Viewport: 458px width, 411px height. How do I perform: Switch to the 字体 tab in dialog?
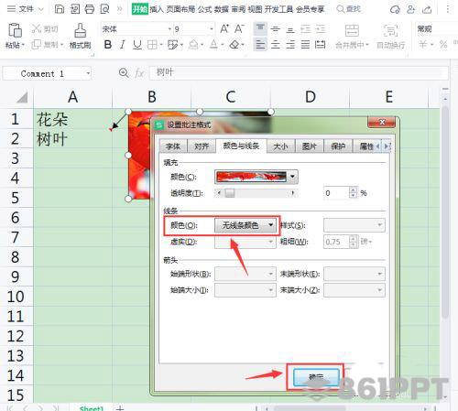click(173, 146)
